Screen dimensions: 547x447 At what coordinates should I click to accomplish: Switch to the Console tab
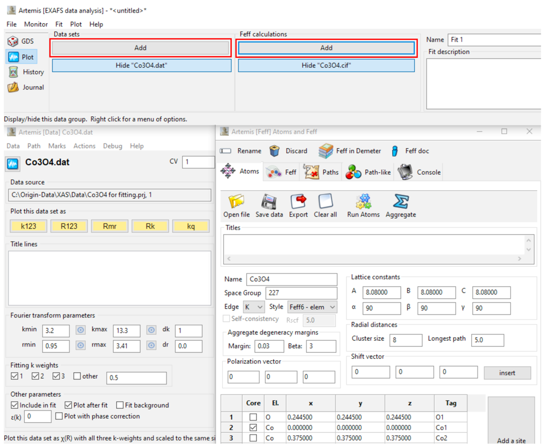[419, 172]
